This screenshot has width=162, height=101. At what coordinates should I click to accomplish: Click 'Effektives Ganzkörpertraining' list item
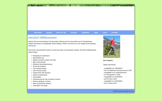42,64
